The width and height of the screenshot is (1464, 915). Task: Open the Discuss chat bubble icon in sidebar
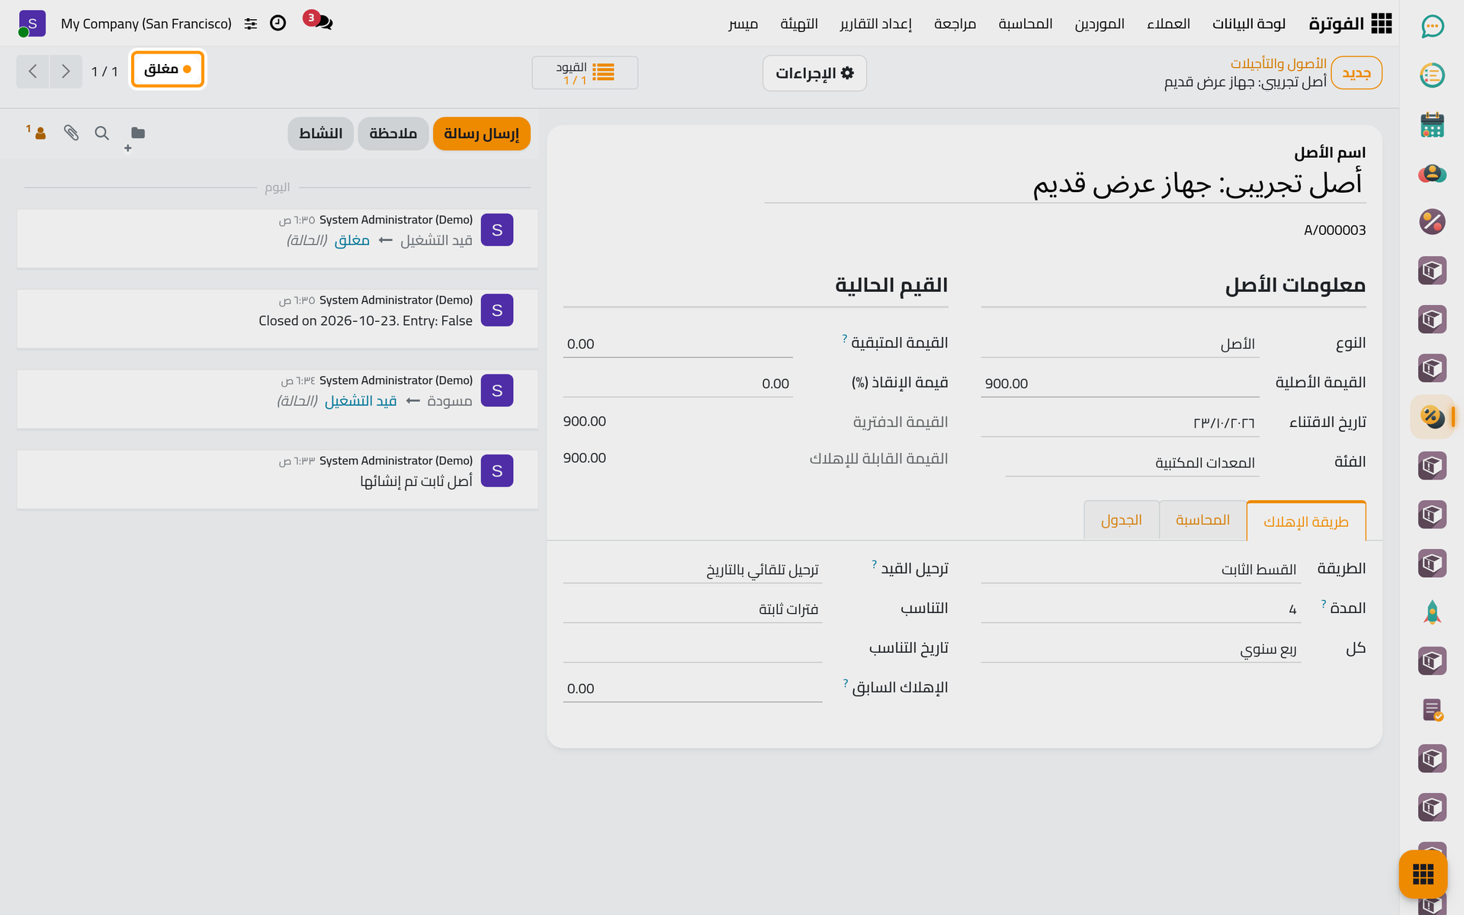1432,27
